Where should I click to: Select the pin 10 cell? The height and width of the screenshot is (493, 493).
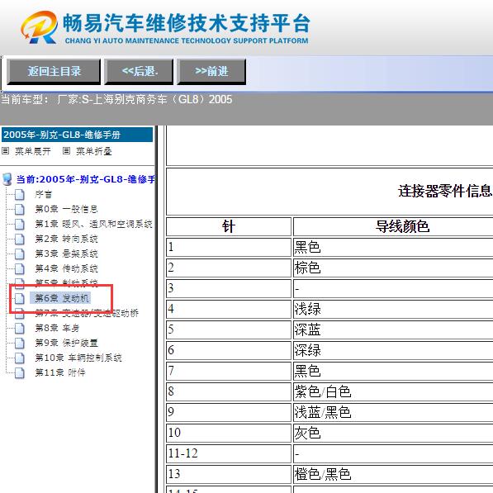pyautogui.click(x=229, y=433)
